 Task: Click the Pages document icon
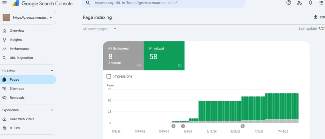(4, 80)
